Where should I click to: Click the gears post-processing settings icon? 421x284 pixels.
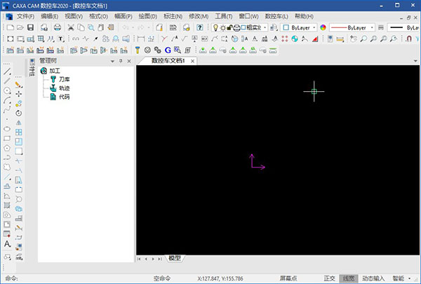pos(158,50)
